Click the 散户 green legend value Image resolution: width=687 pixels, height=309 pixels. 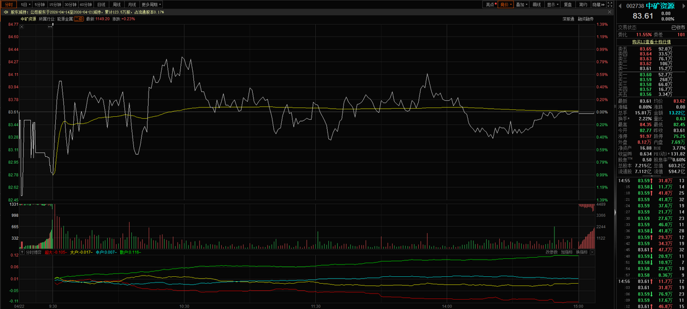tap(130, 252)
